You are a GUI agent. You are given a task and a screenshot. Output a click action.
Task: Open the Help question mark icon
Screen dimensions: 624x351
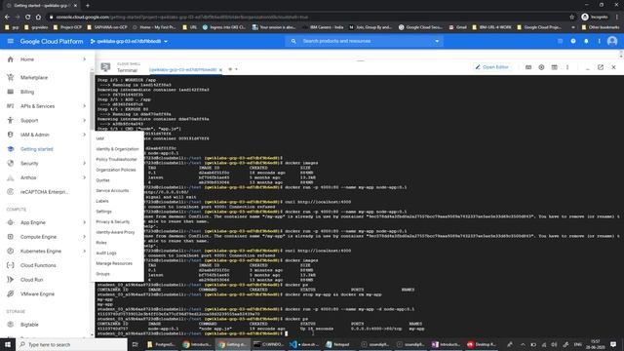573,41
